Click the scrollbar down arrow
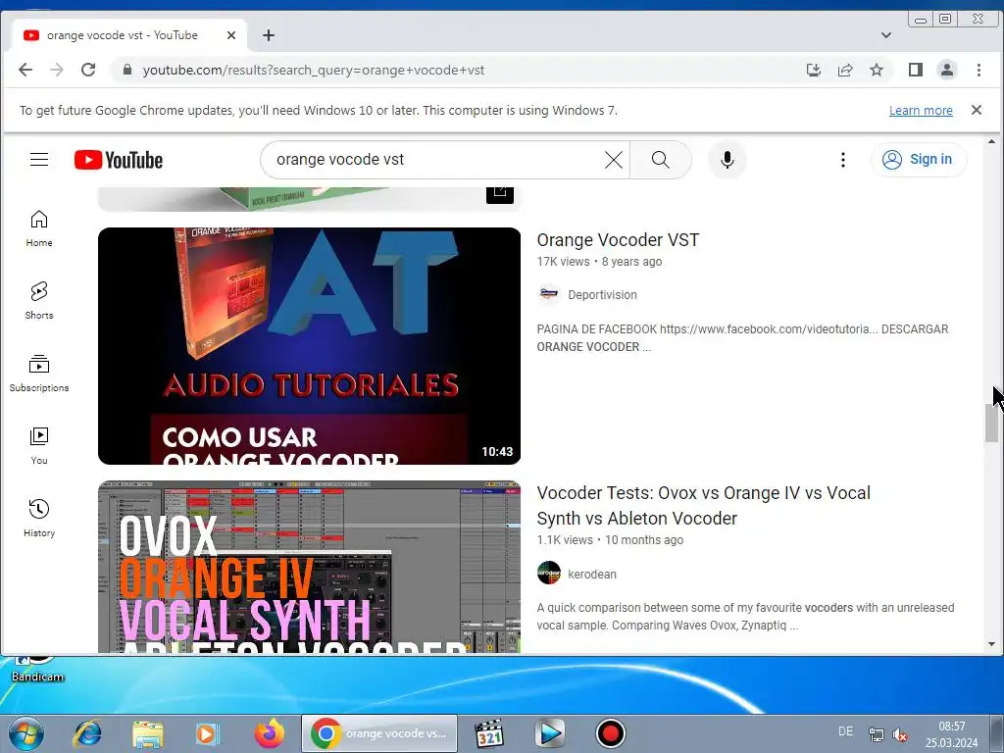Viewport: 1004px width, 753px height. [991, 644]
